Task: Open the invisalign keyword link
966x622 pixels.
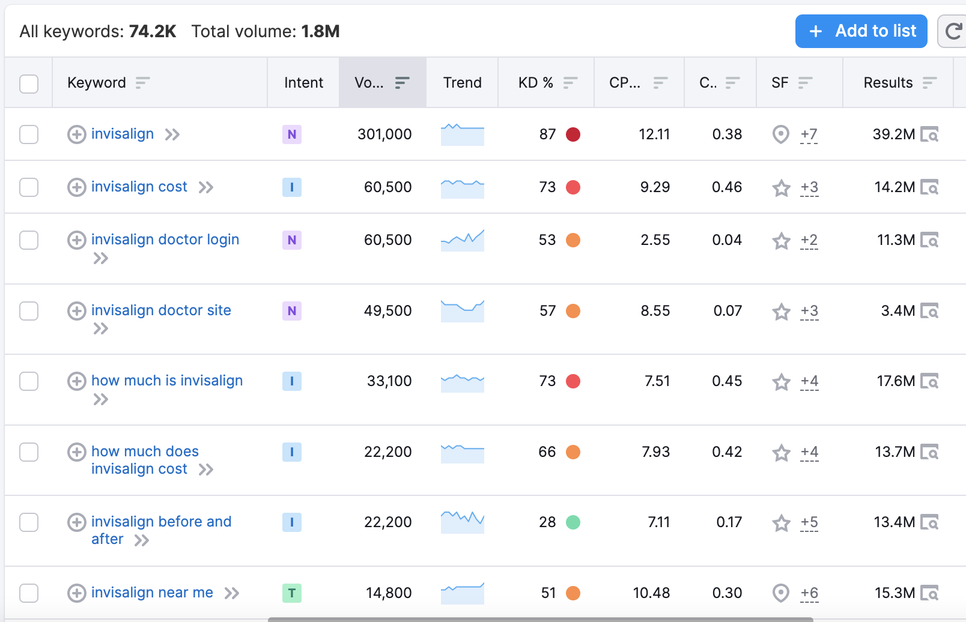Action: [x=123, y=134]
